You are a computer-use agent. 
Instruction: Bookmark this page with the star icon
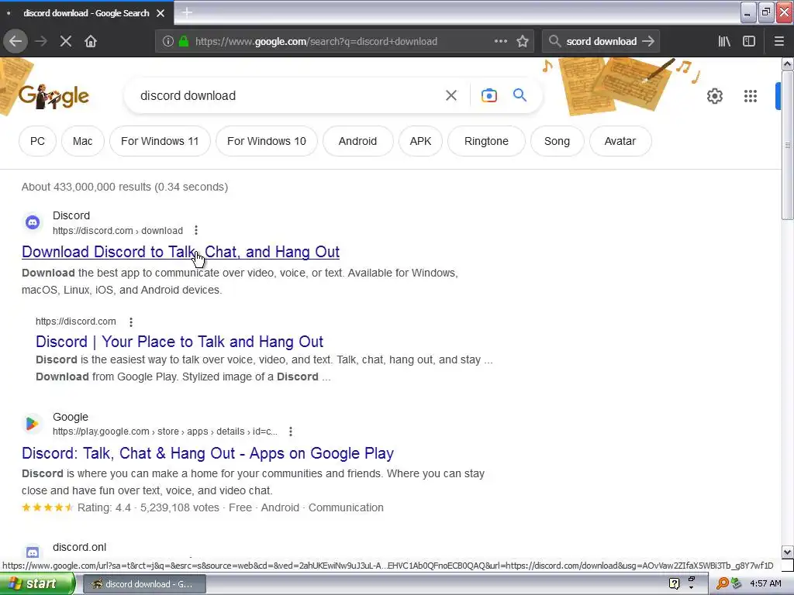pyautogui.click(x=523, y=42)
